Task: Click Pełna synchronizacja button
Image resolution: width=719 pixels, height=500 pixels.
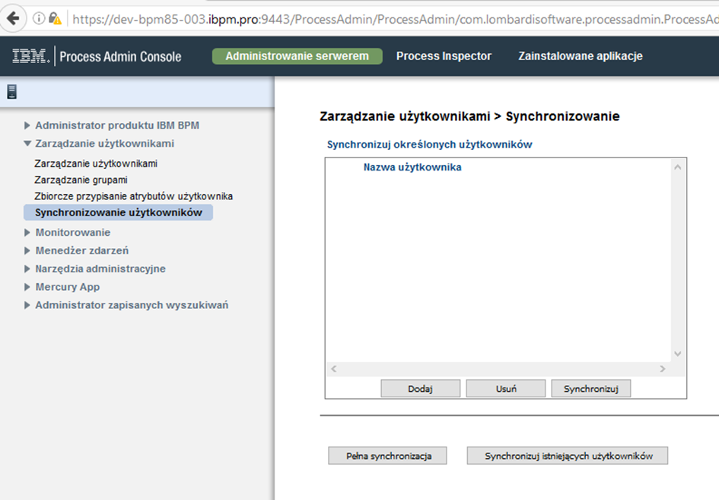Action: (387, 456)
